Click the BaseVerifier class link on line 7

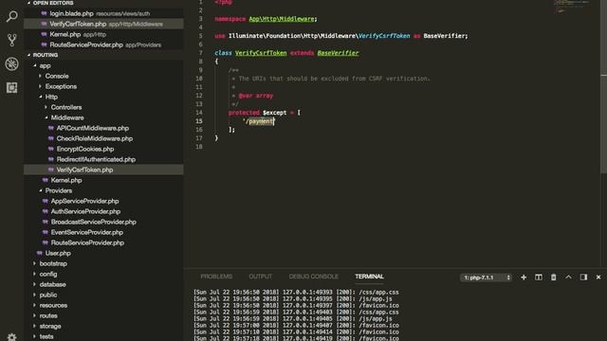coord(338,53)
